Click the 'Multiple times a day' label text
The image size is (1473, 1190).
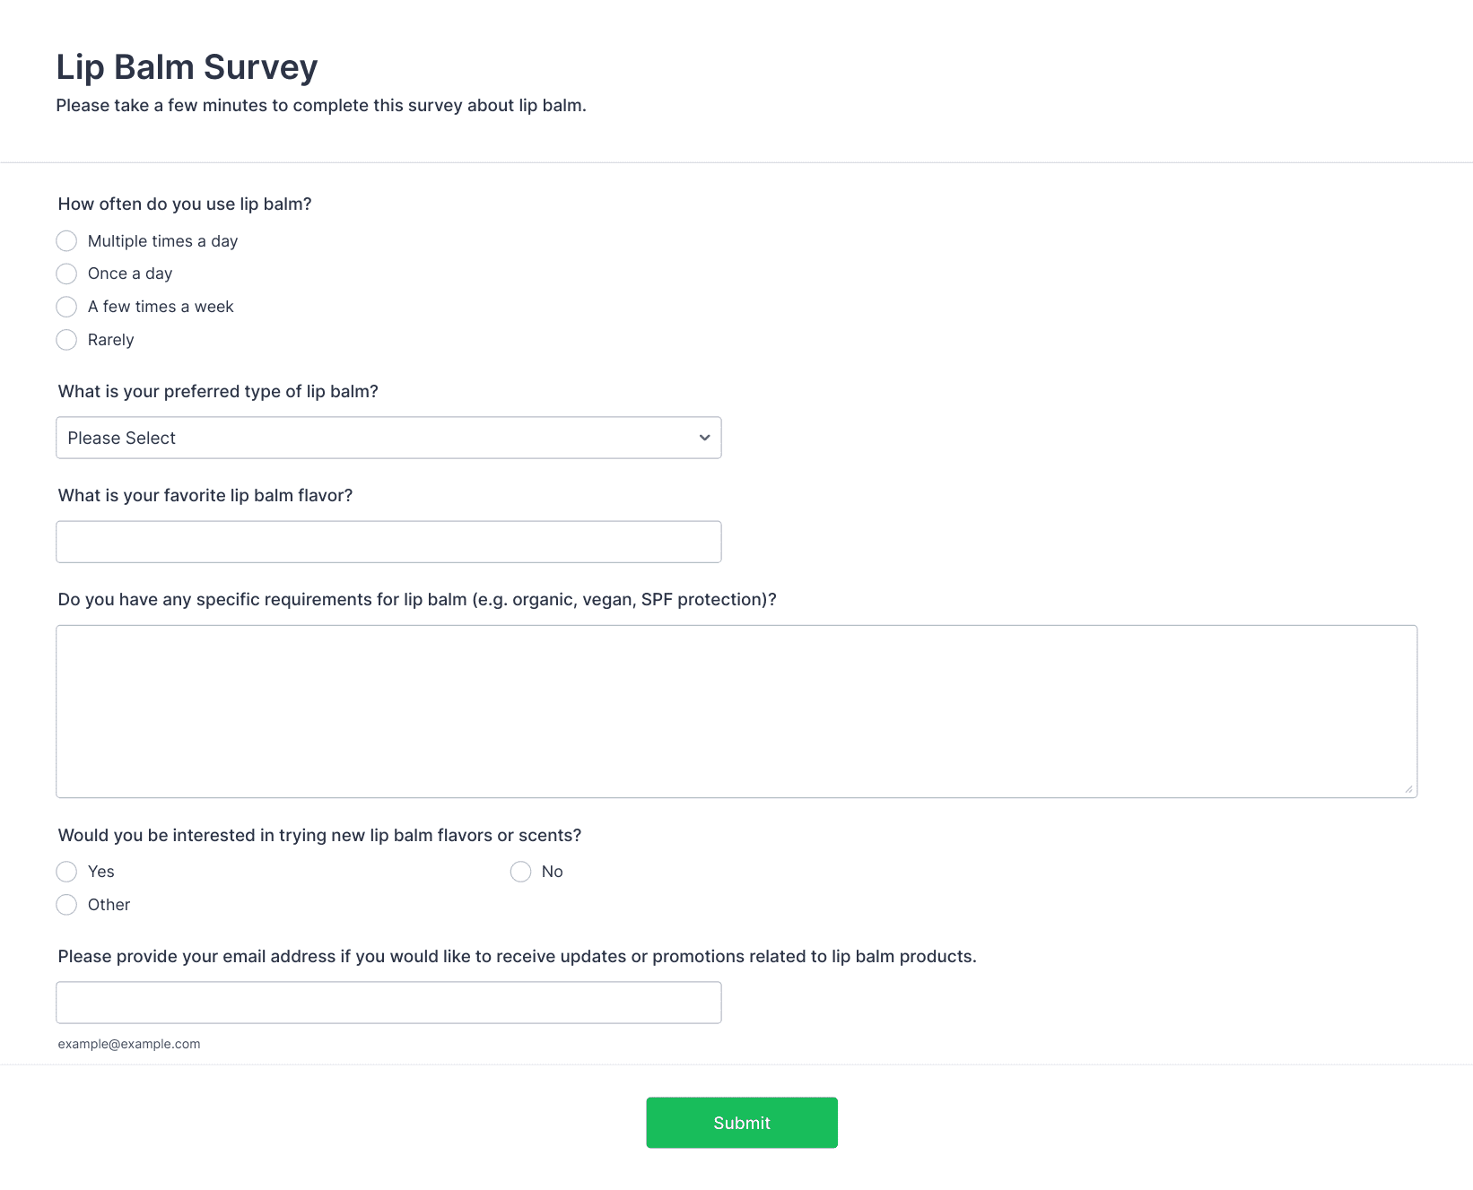pos(162,241)
